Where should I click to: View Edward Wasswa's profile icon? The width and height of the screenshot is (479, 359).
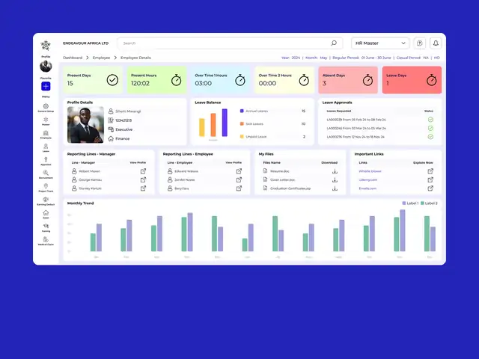coord(239,171)
